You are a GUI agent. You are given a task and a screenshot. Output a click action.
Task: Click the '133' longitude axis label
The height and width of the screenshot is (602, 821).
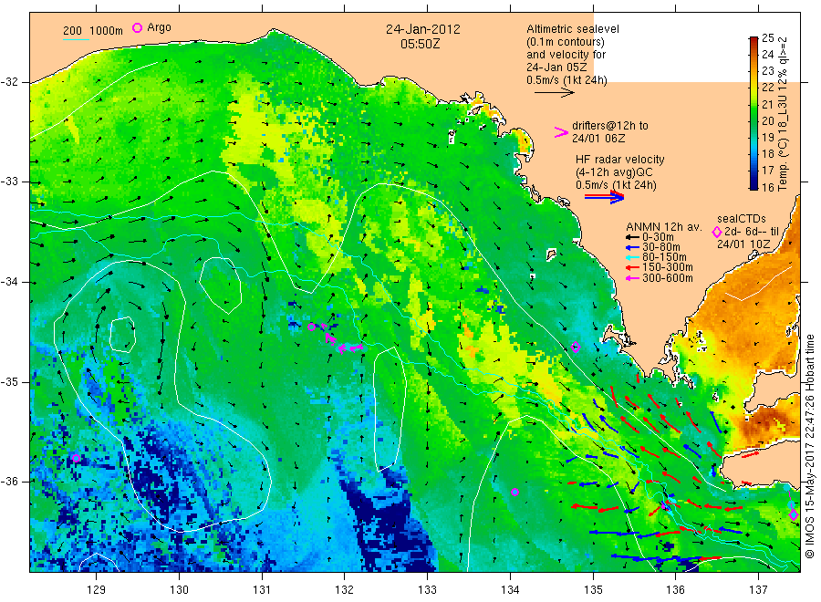coord(427,589)
